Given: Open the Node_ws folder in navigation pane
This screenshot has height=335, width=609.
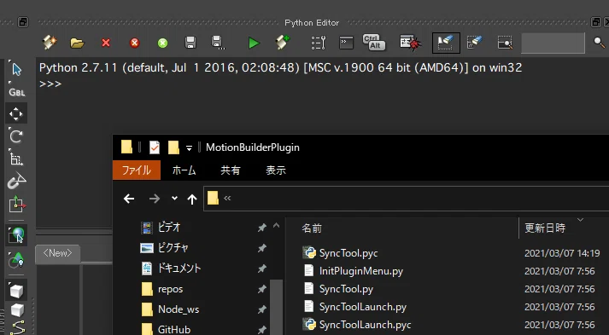Looking at the screenshot, I should point(179,309).
